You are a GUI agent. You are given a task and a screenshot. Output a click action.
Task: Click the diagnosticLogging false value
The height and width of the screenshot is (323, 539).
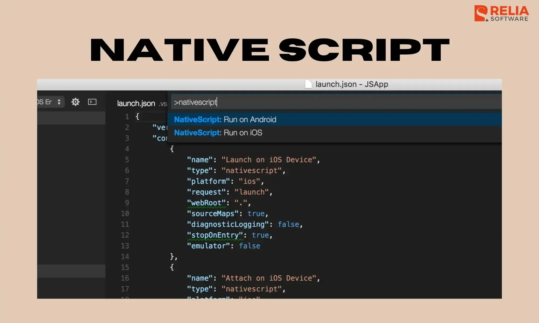click(288, 224)
